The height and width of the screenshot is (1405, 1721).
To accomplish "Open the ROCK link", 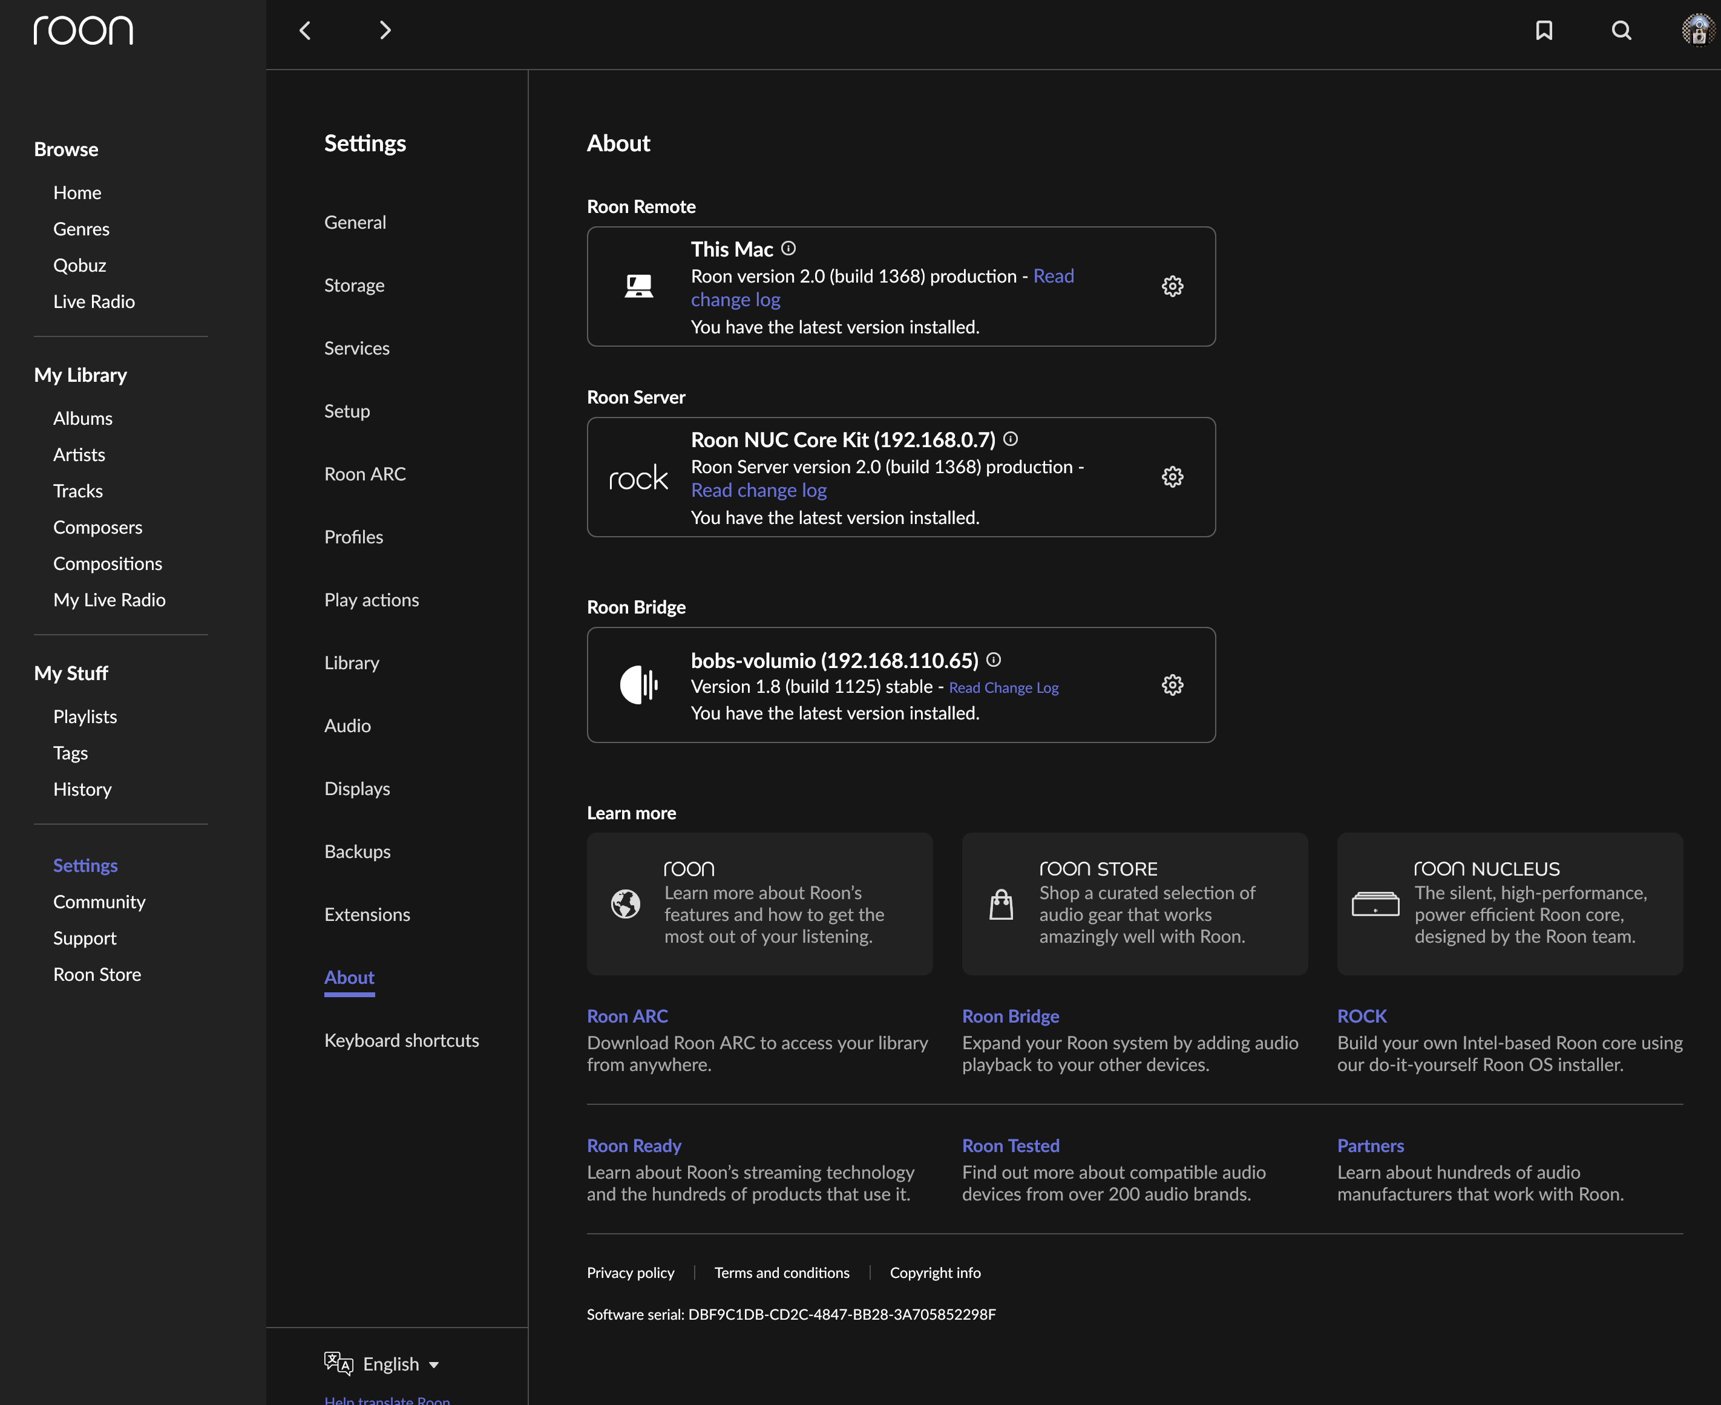I will [x=1362, y=1017].
